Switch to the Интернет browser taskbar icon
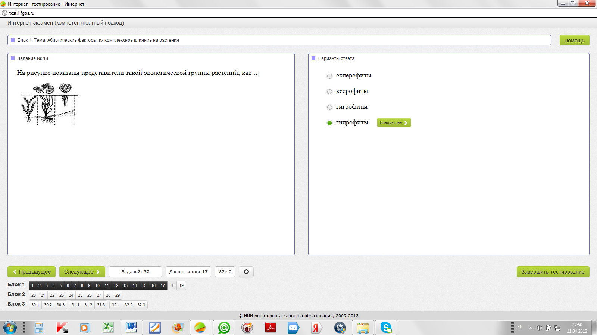Viewport: 597px width, 335px height. coord(200,328)
